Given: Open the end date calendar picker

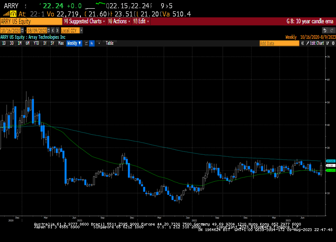Looking at the screenshot, I should (49, 31).
